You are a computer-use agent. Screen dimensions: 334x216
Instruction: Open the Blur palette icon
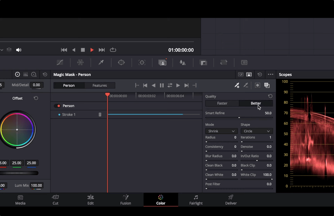click(183, 62)
